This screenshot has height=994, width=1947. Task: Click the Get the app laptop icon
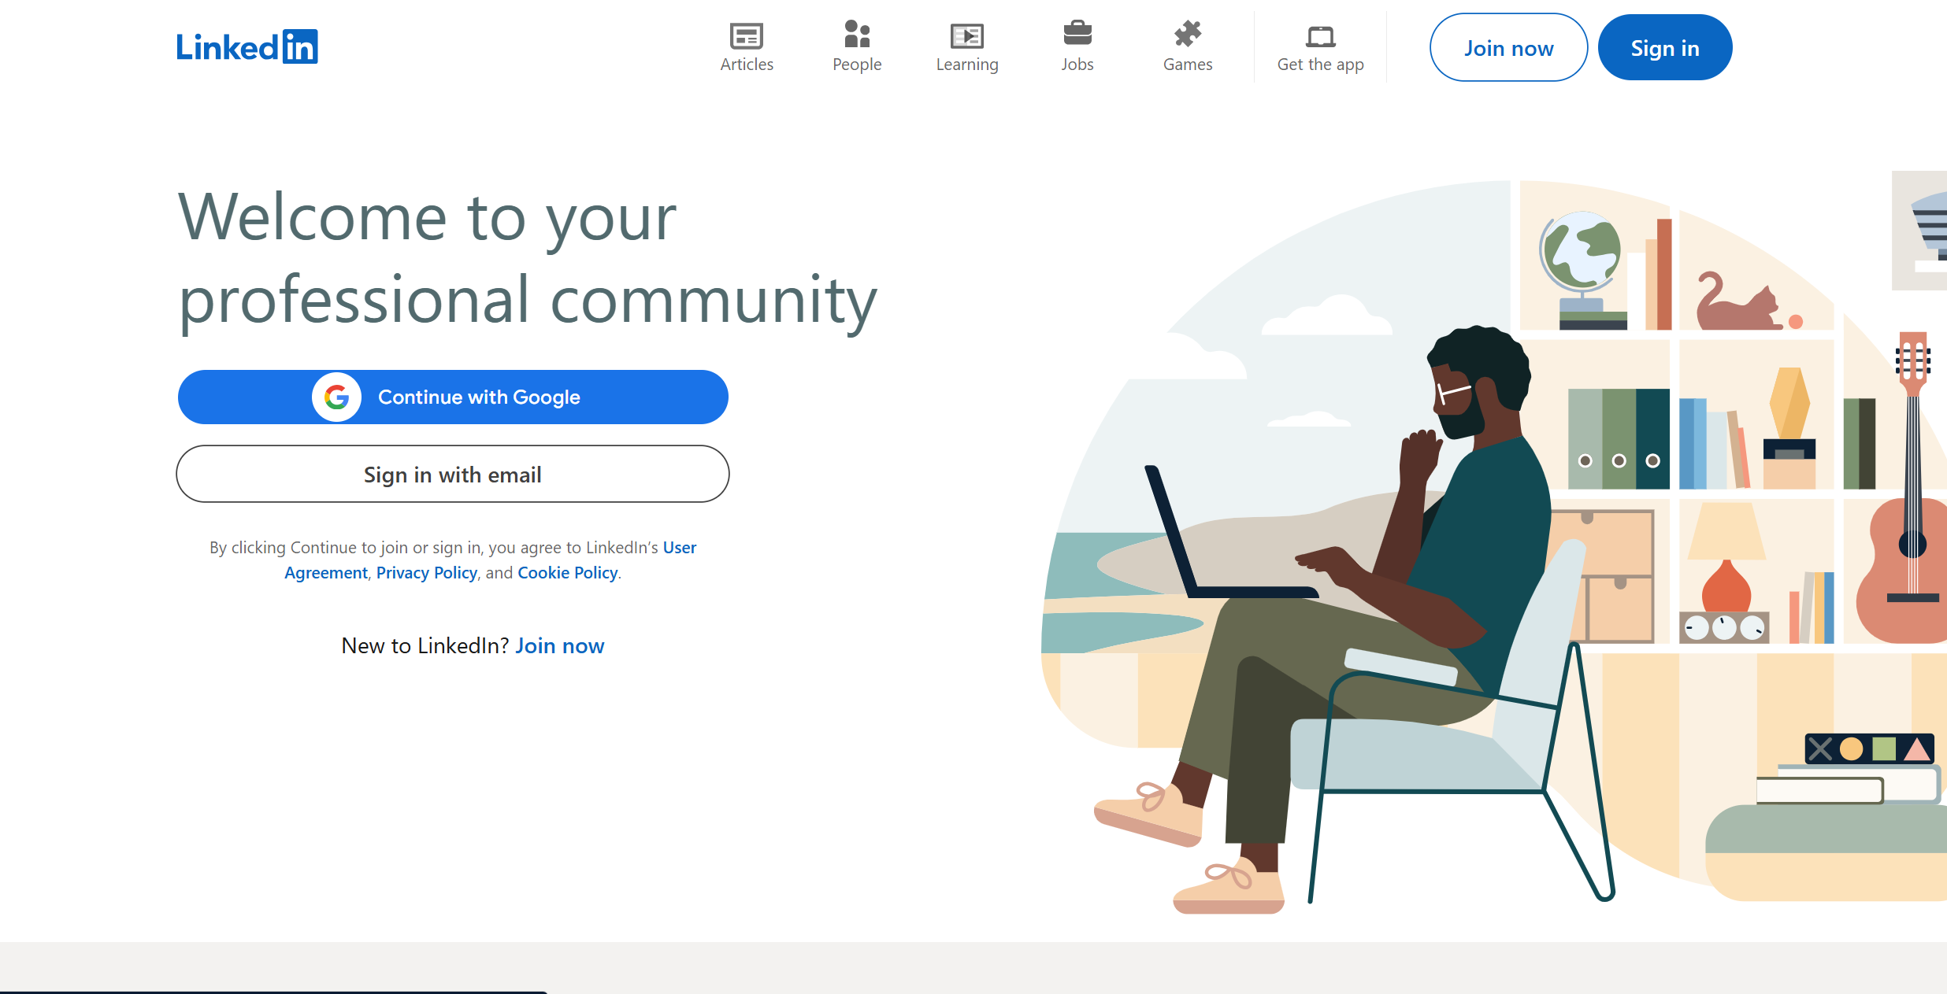(1321, 36)
